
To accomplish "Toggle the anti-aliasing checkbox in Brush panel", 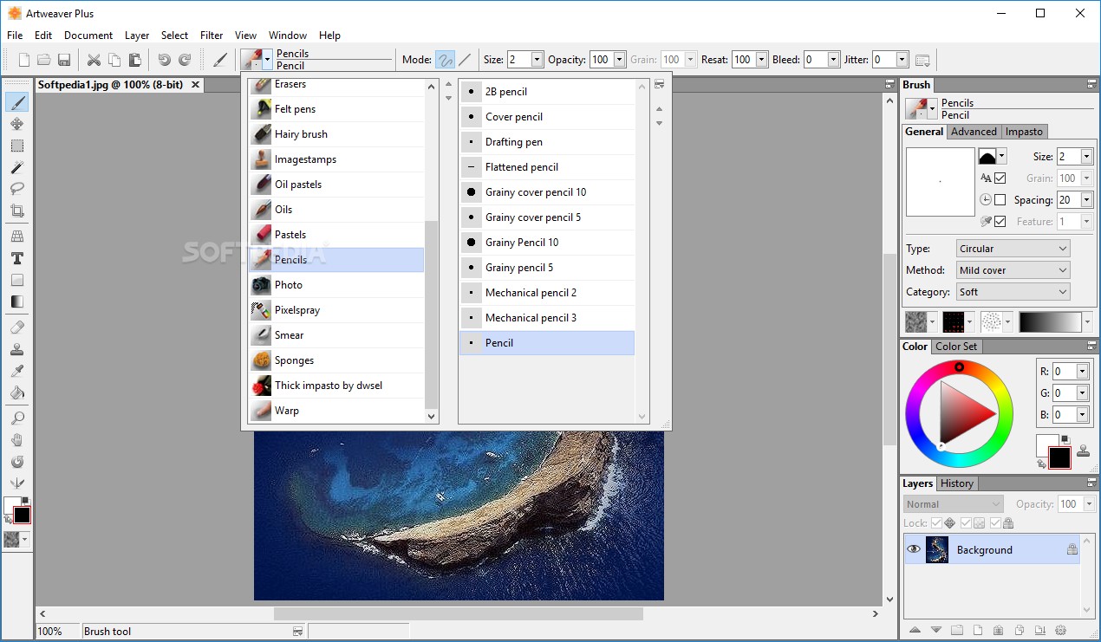I will pyautogui.click(x=1000, y=178).
